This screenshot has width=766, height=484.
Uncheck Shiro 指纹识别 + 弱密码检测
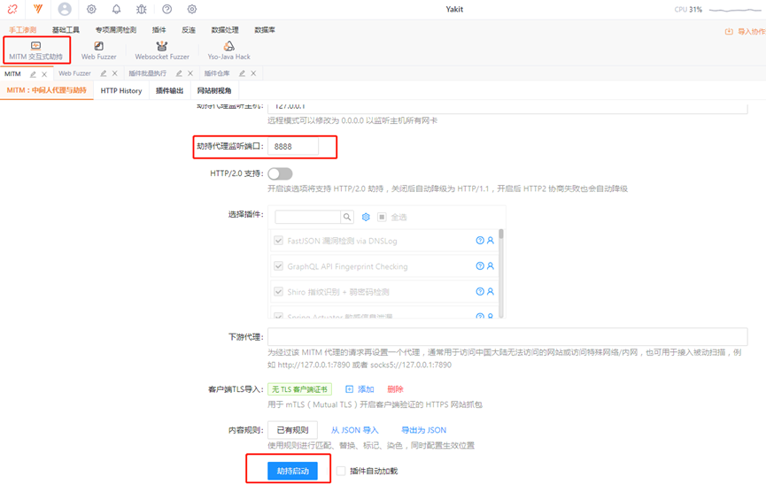coord(278,291)
